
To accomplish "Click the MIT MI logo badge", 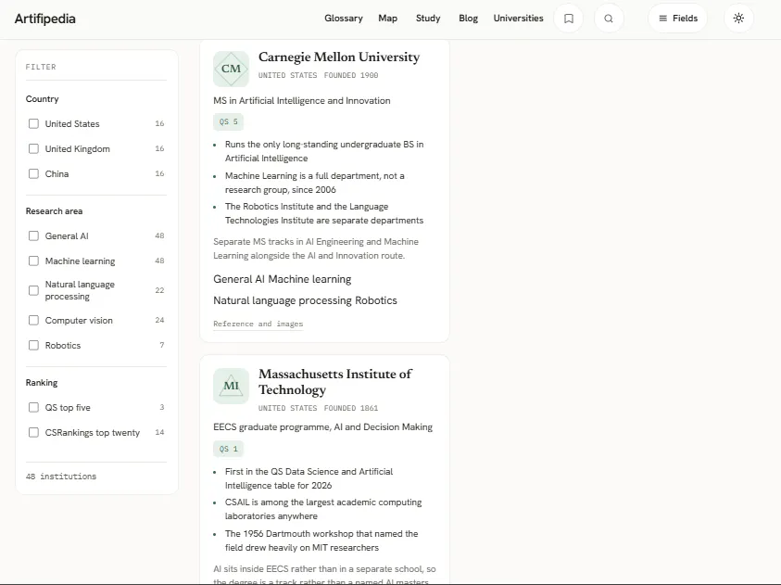I will pos(231,386).
